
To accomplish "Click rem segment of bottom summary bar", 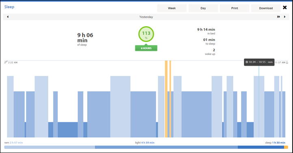I will point(50,147).
